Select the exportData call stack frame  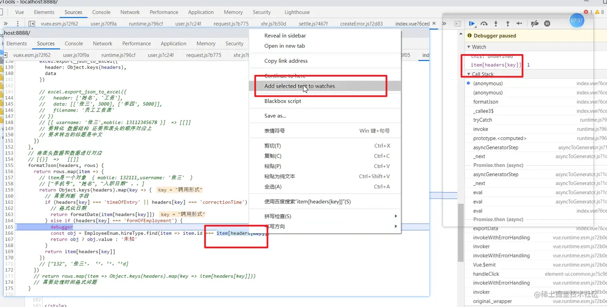[x=485, y=228]
